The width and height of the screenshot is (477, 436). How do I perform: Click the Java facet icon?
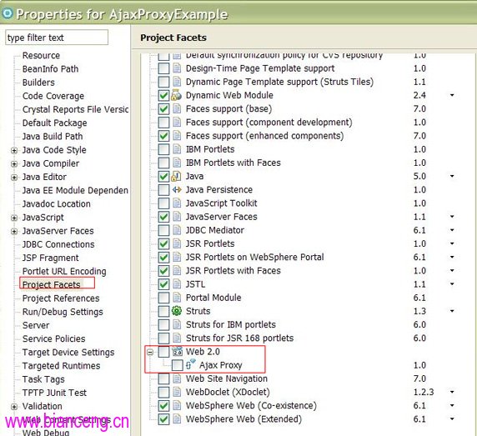point(177,176)
